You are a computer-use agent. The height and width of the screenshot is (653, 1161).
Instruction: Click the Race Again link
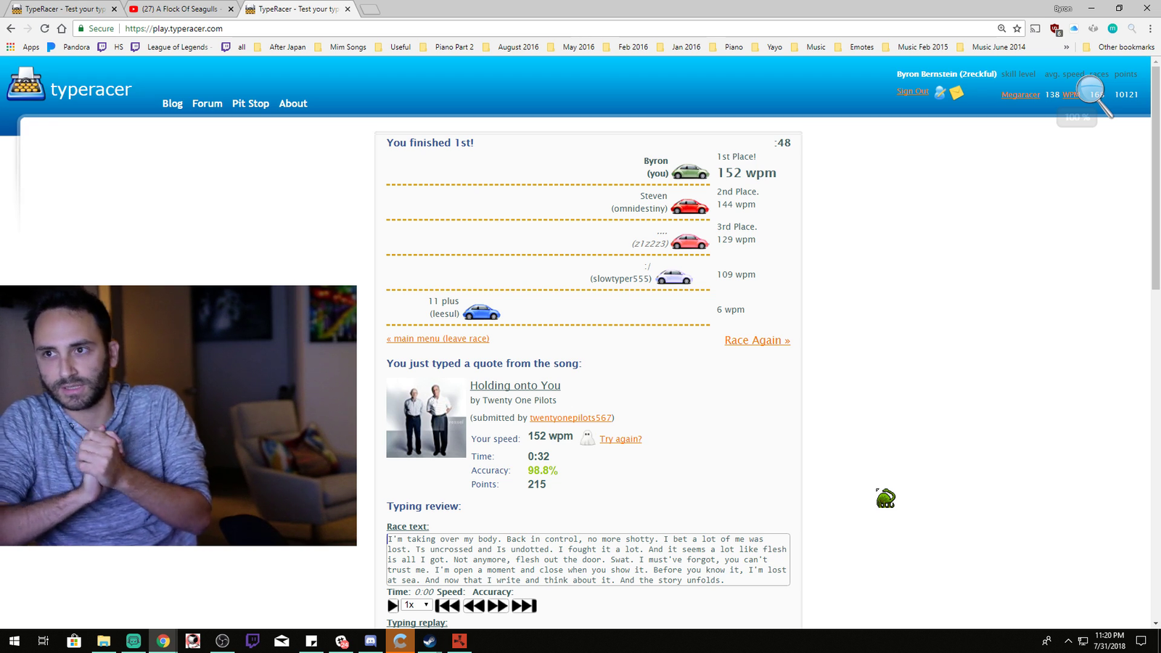pyautogui.click(x=757, y=340)
